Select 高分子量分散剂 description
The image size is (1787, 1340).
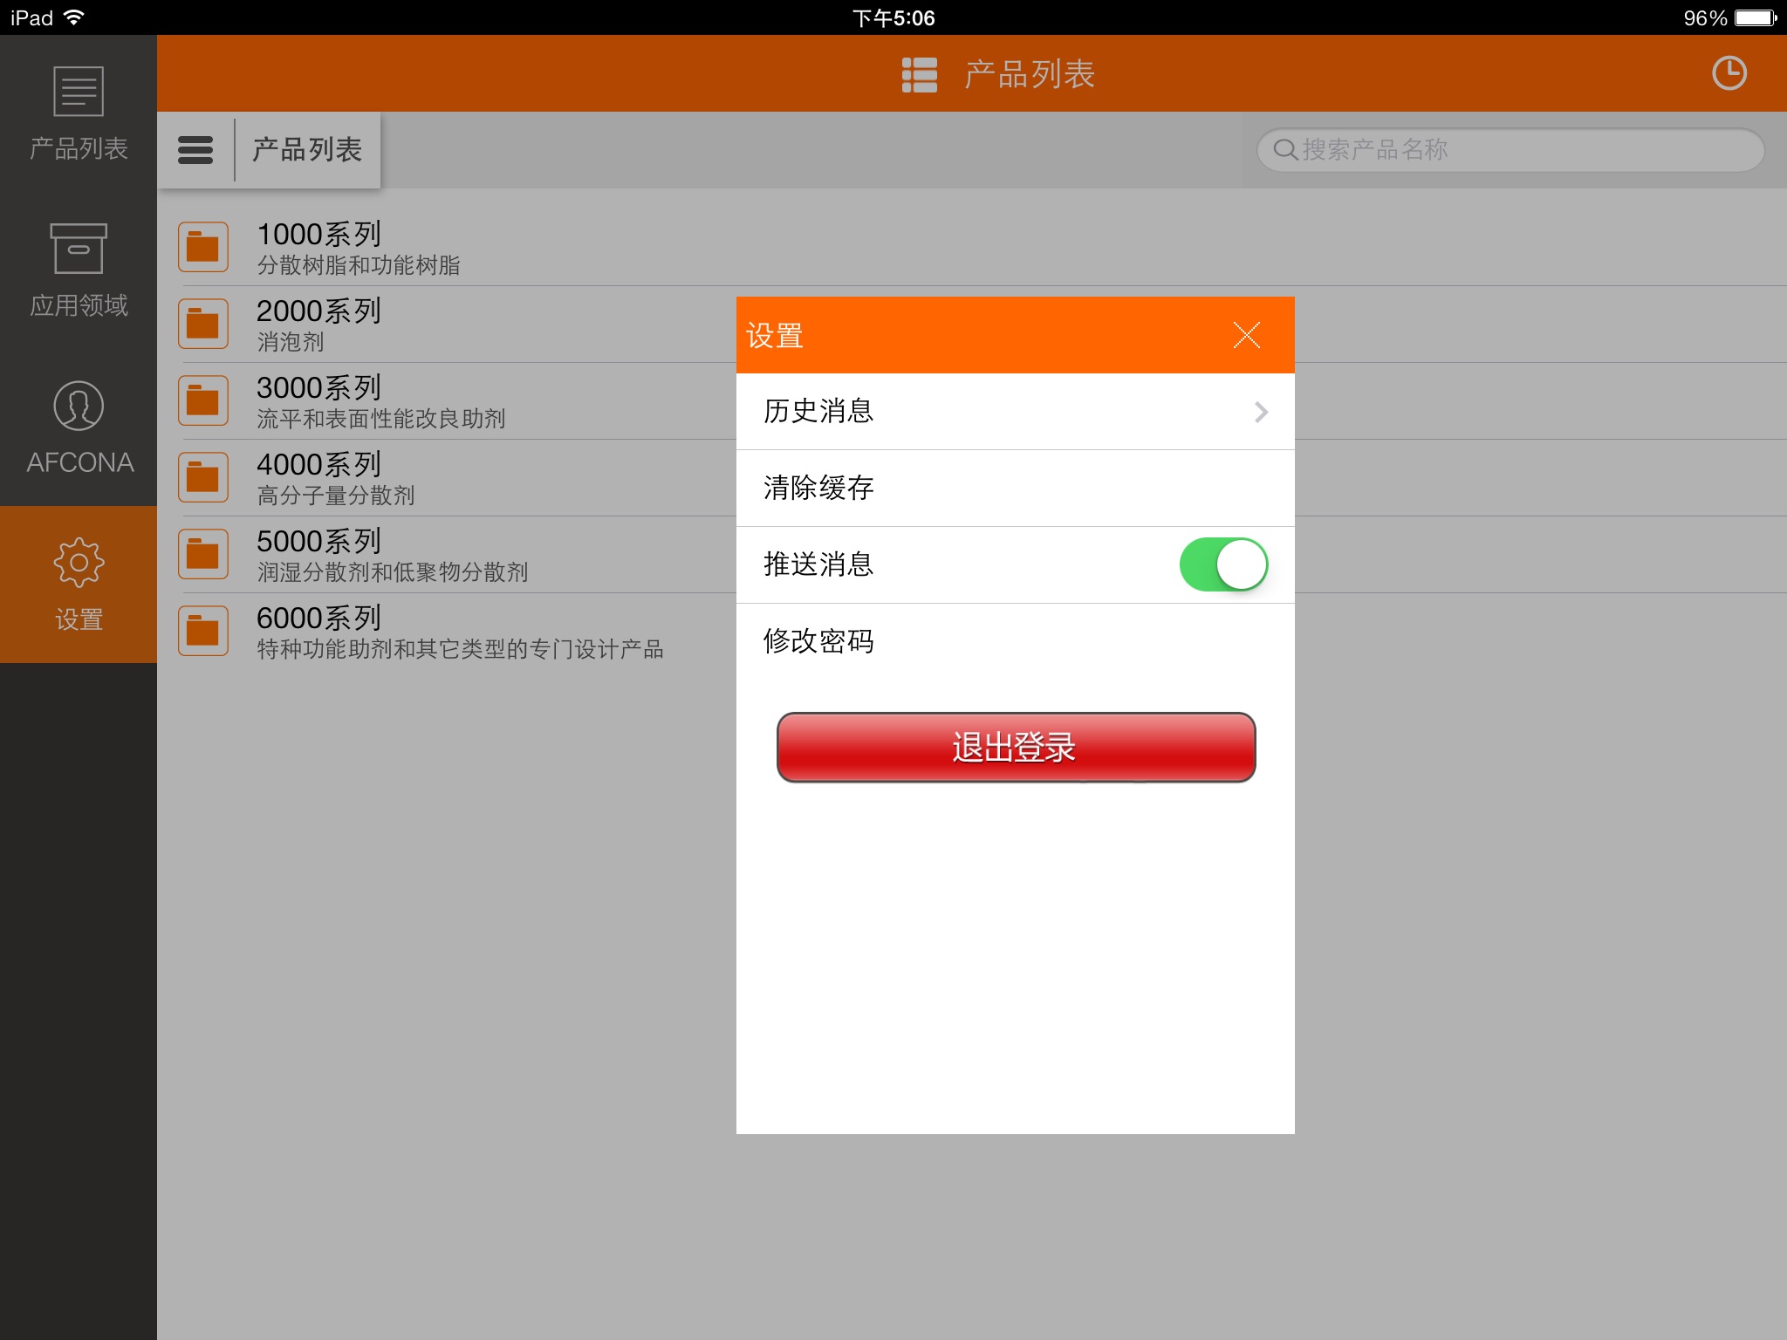tap(336, 496)
